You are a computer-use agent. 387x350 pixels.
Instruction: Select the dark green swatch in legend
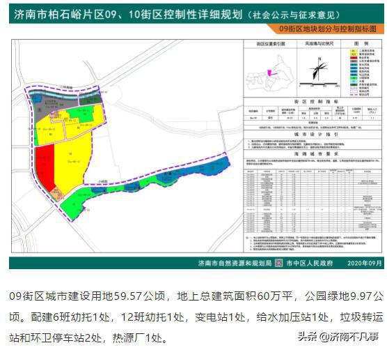point(354,84)
